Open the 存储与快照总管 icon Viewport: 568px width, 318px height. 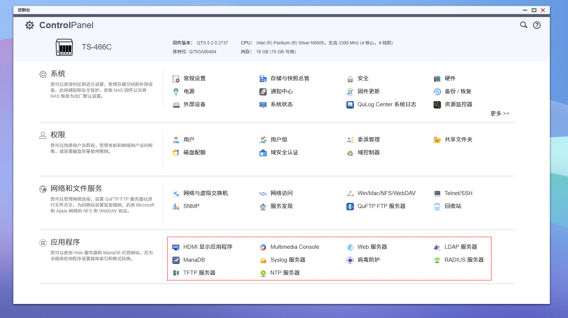tap(263, 78)
